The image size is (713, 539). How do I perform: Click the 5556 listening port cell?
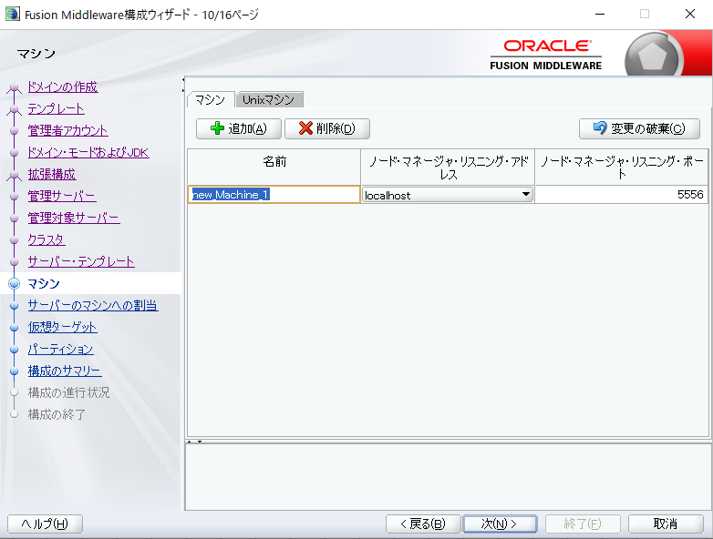(620, 195)
